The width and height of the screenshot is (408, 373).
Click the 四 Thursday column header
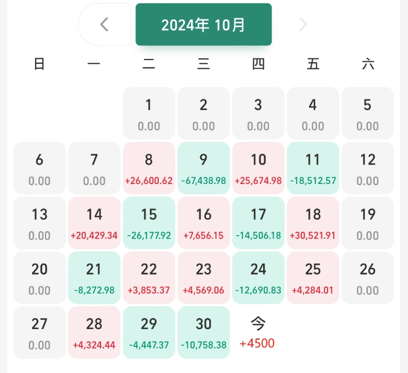(x=258, y=64)
